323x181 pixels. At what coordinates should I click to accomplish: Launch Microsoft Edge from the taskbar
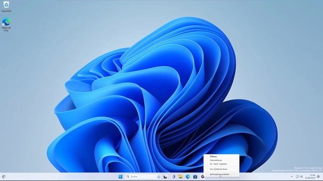pos(188,176)
